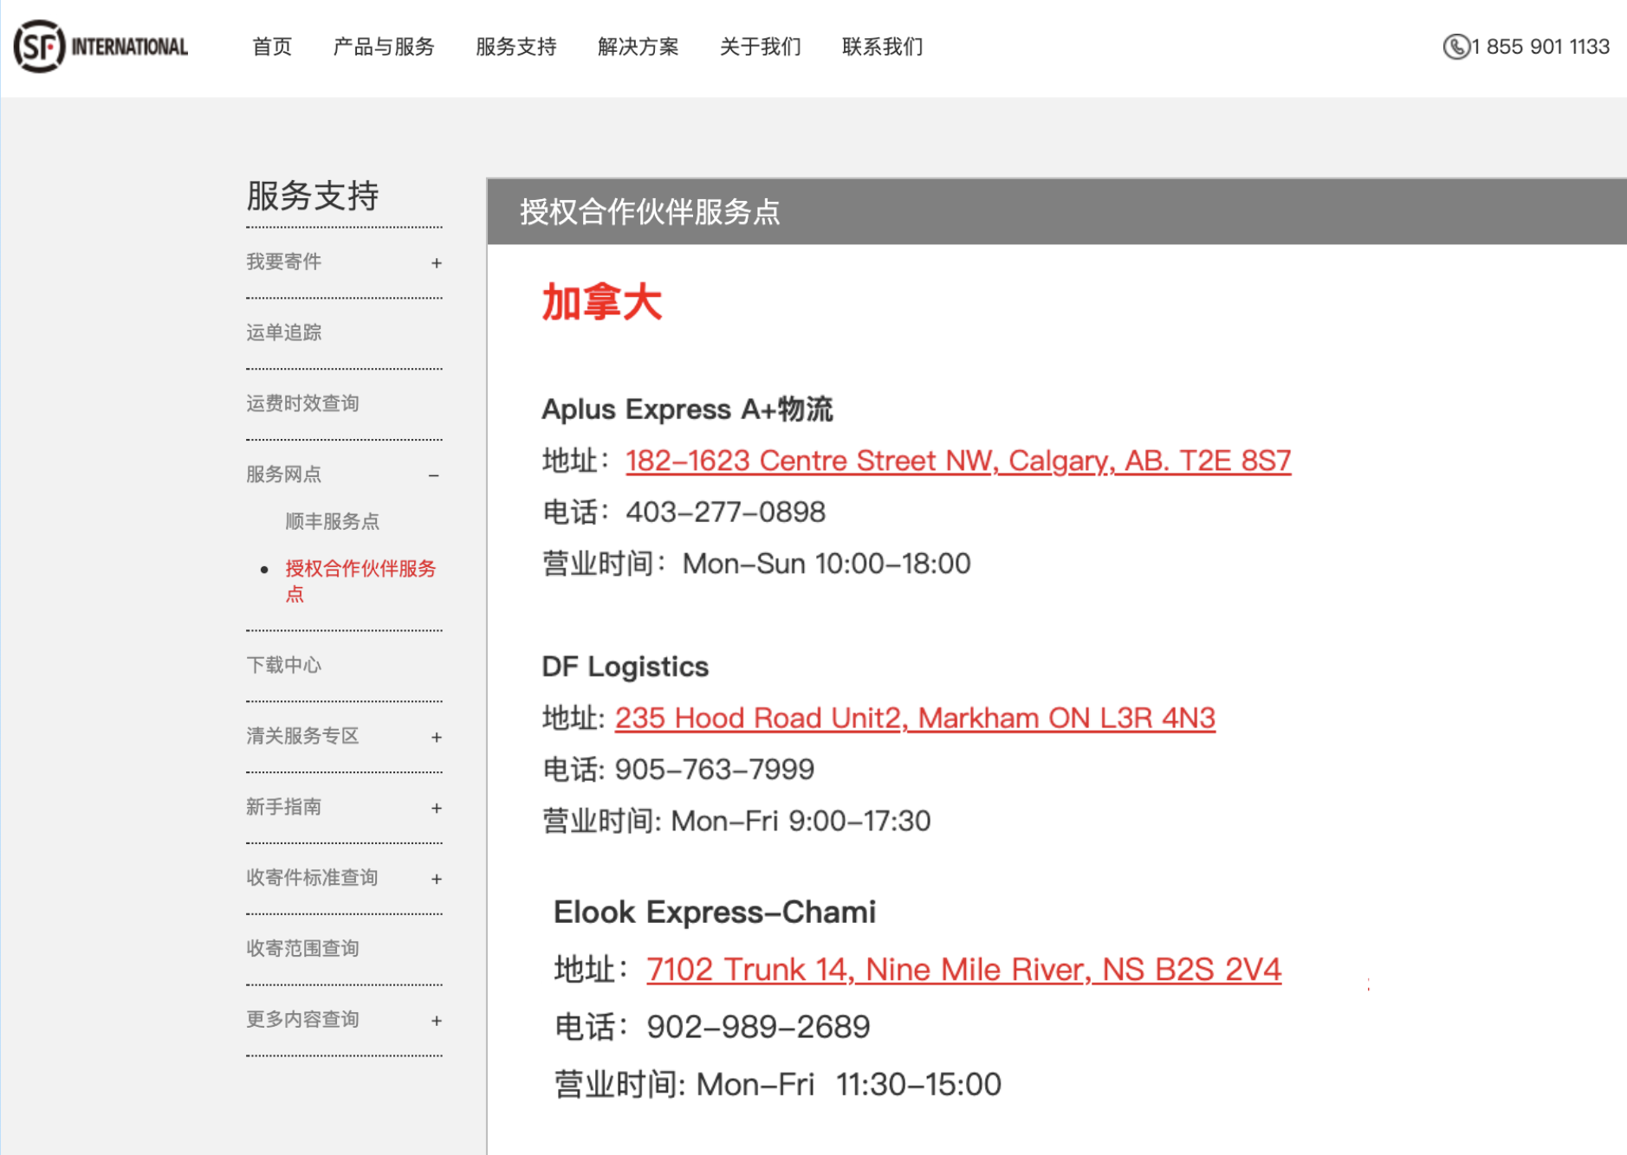Open 收寄范围查询 in the sidebar
This screenshot has width=1627, height=1155.
coord(302,948)
